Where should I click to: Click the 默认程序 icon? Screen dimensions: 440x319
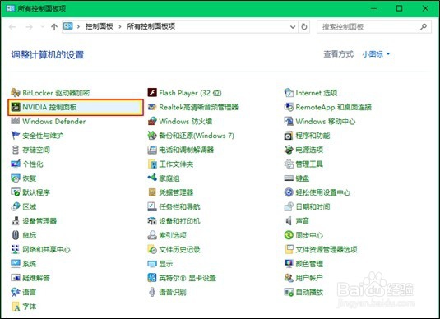(15, 192)
